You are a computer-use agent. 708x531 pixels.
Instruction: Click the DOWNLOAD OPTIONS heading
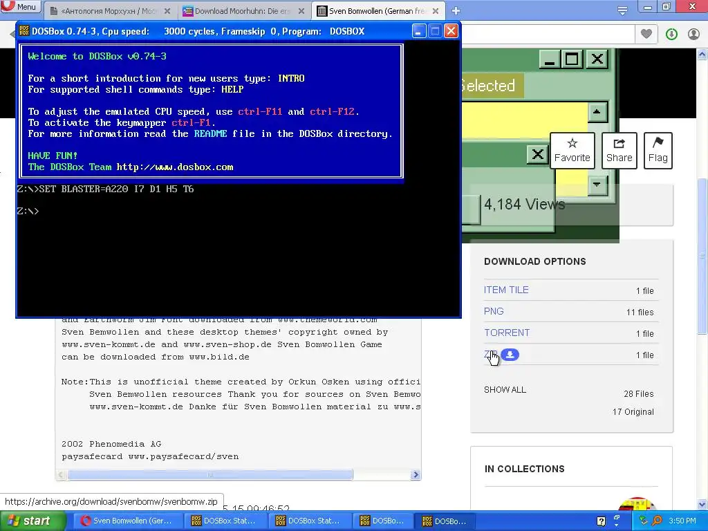coord(535,261)
